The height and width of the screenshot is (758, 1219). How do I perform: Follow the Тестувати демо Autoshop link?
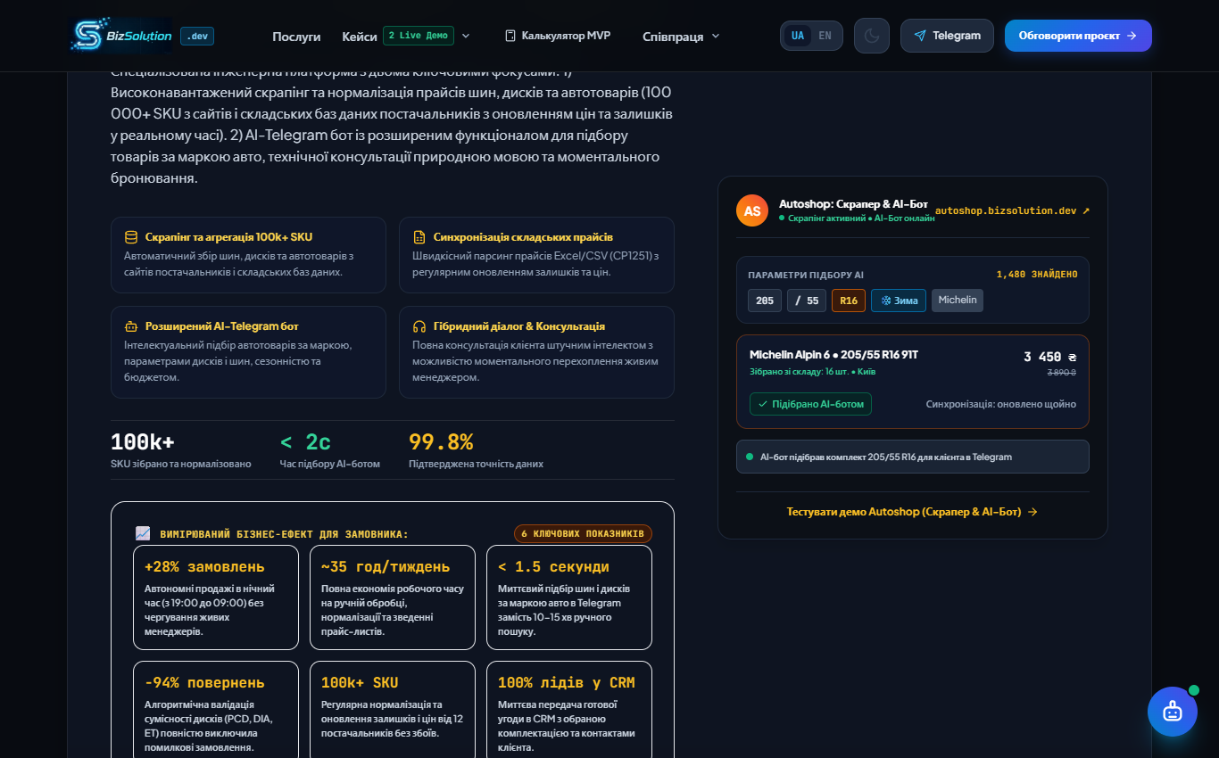pyautogui.click(x=912, y=512)
